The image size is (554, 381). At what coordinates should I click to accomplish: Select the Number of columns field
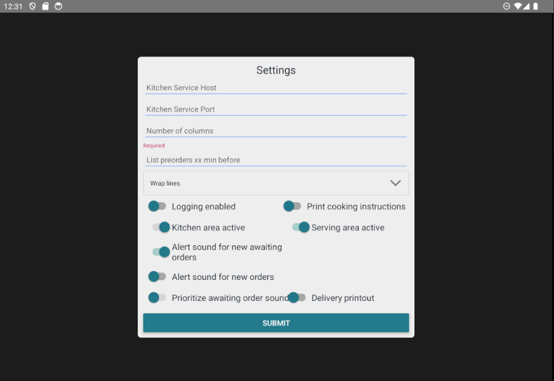tap(275, 131)
